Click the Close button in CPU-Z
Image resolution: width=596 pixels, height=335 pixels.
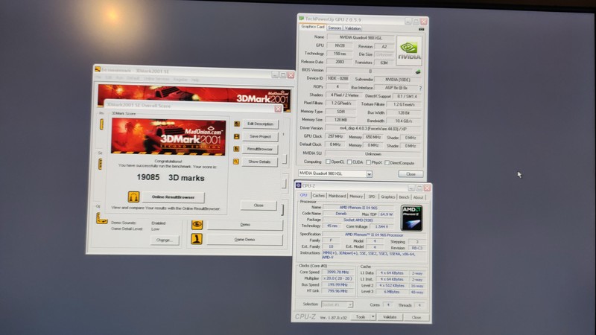(416, 317)
